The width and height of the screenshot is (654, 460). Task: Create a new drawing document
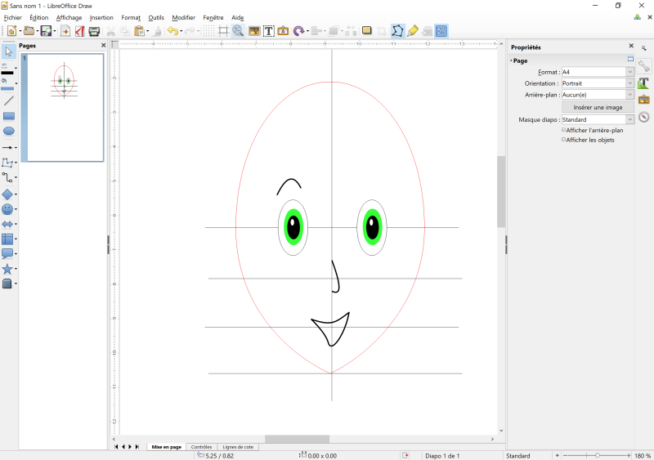[x=11, y=31]
